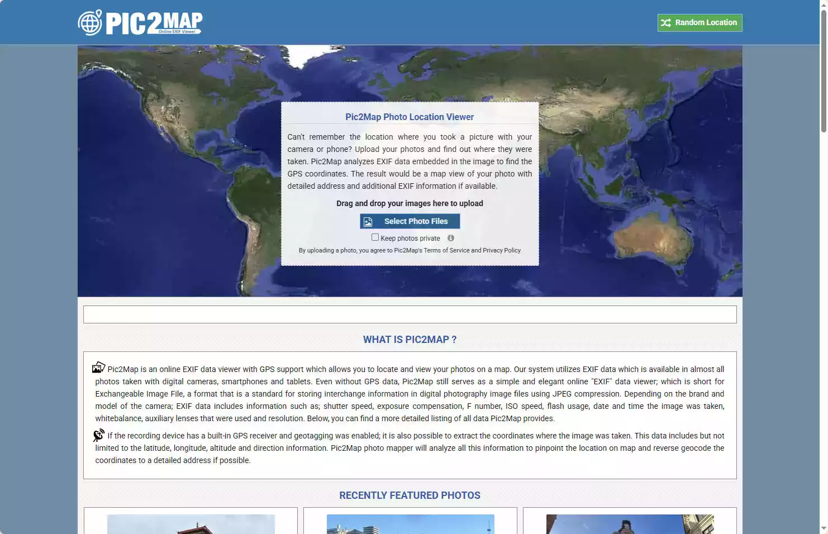Click the empty bar above What Is Pic2Map
Viewport: 828px width, 534px height.
click(410, 314)
